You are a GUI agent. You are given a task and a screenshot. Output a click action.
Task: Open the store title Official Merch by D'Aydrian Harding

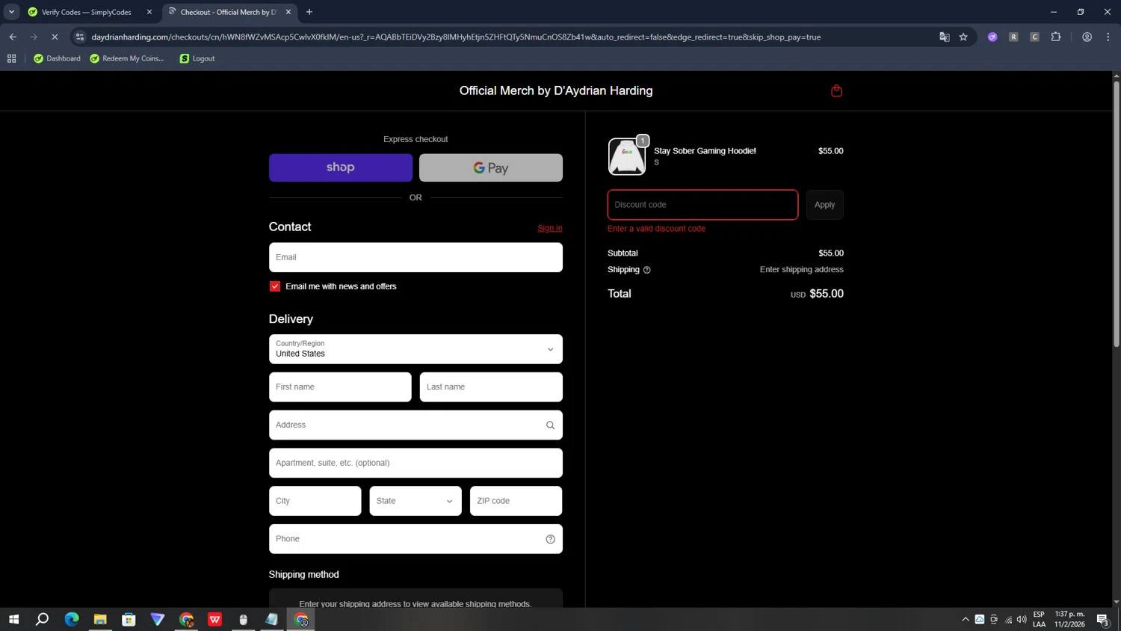[x=556, y=90]
